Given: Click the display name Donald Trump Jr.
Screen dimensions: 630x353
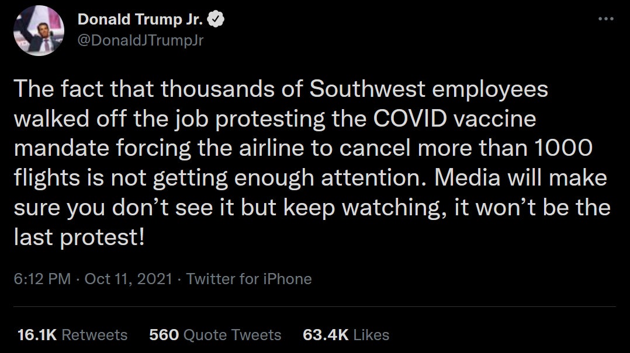Looking at the screenshot, I should pyautogui.click(x=140, y=18).
